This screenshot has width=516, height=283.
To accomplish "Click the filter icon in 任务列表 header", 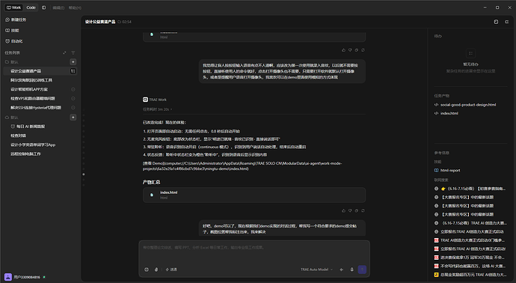I will 73,52.
